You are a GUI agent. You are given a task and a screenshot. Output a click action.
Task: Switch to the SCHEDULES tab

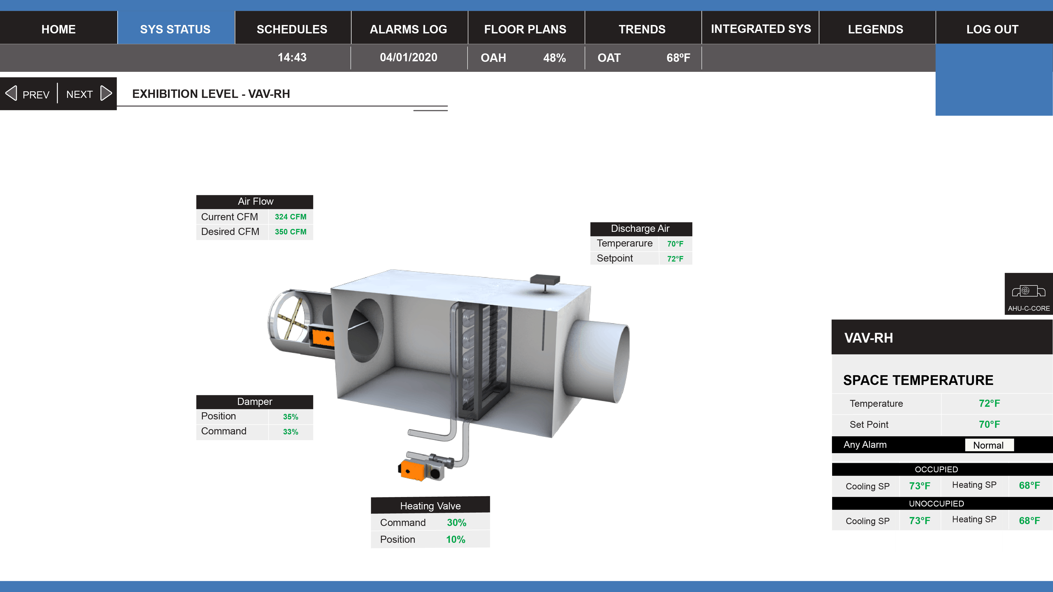click(292, 29)
